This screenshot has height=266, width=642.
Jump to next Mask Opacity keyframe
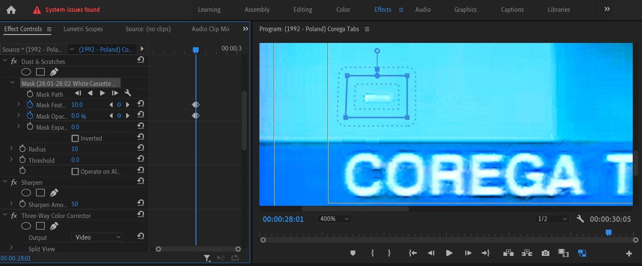[128, 115]
